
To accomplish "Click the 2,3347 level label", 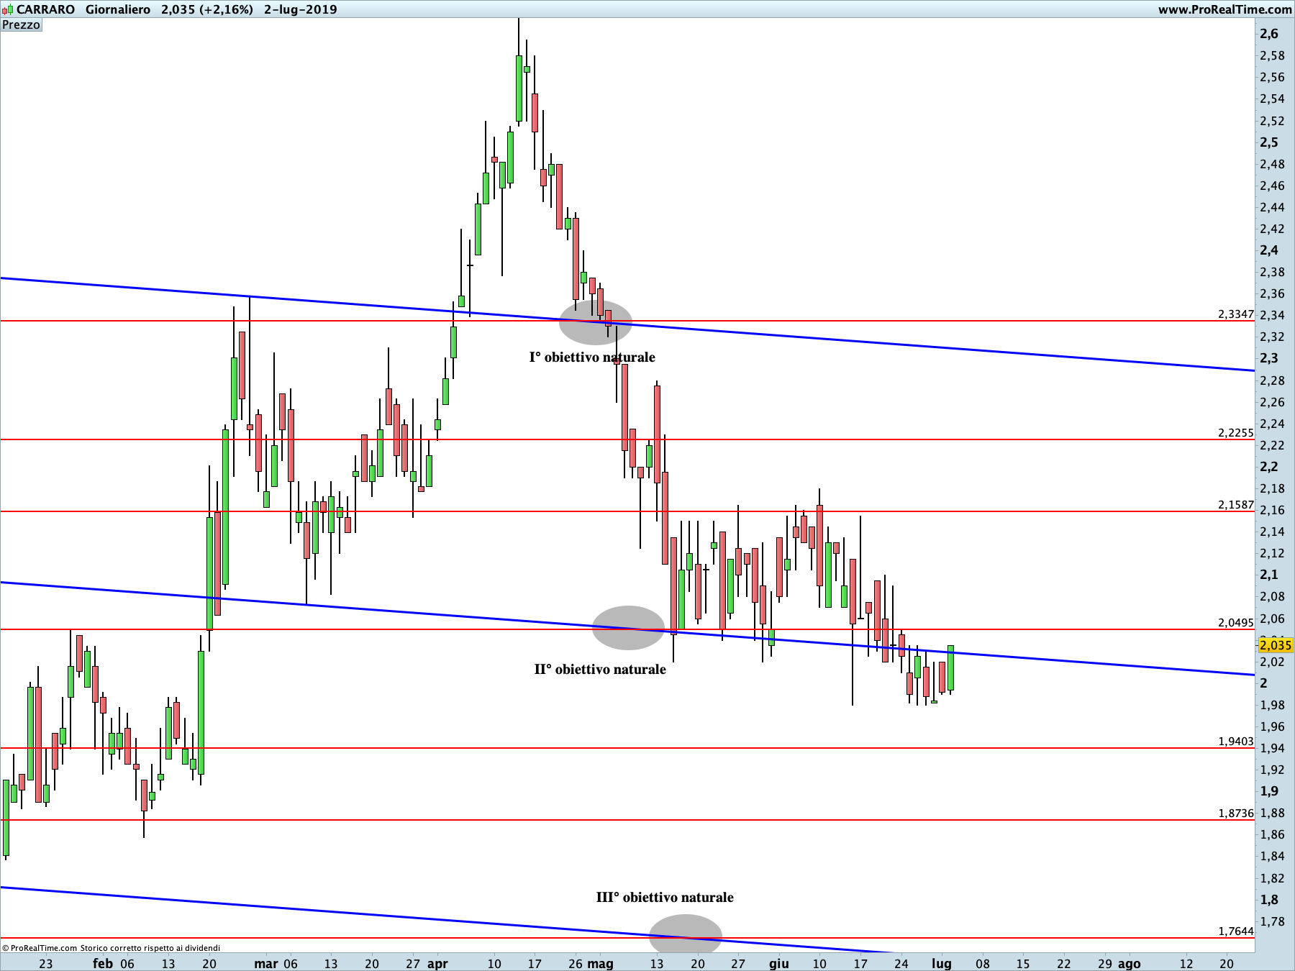I will pyautogui.click(x=1235, y=314).
